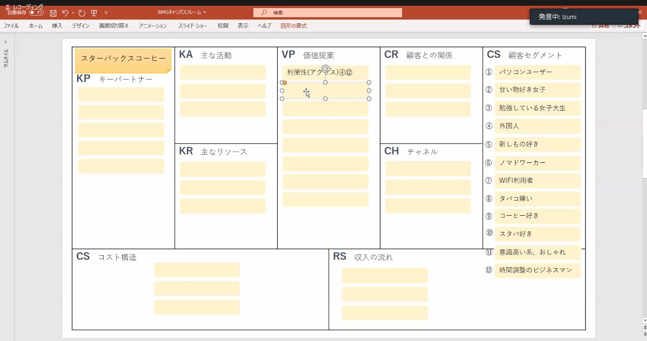Click the vertical scrollbar thumb
Viewport: 647px width, 341px height.
(645, 143)
